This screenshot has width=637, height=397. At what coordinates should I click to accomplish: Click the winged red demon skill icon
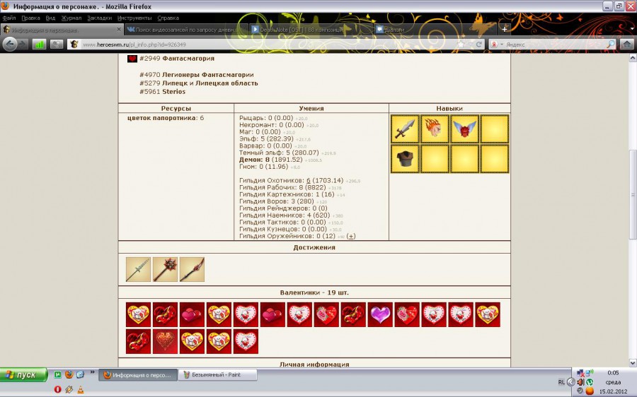point(464,129)
